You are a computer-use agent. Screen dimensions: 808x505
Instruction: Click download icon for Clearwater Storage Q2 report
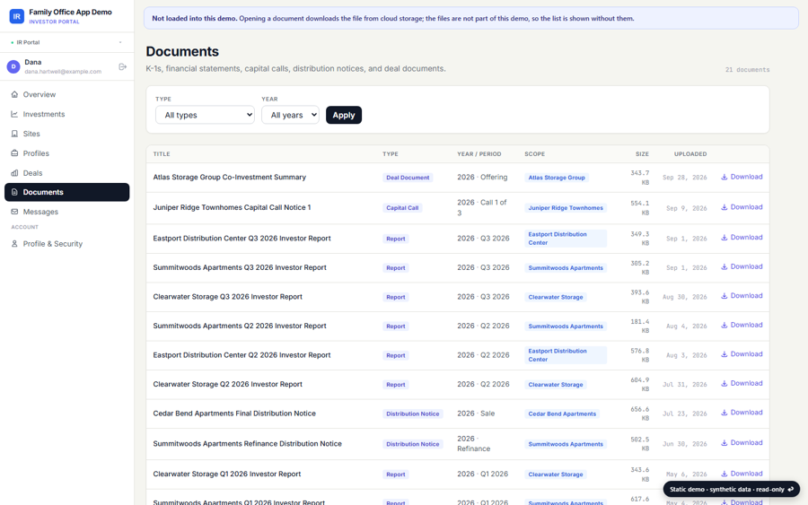[x=724, y=383]
